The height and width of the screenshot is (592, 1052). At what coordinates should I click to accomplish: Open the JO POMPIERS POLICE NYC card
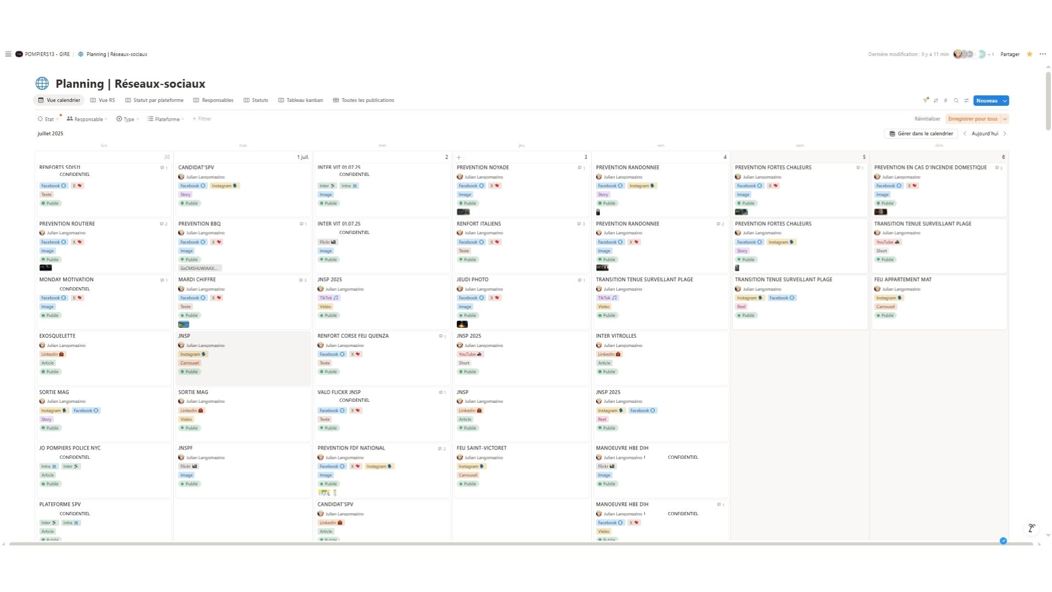(104, 470)
